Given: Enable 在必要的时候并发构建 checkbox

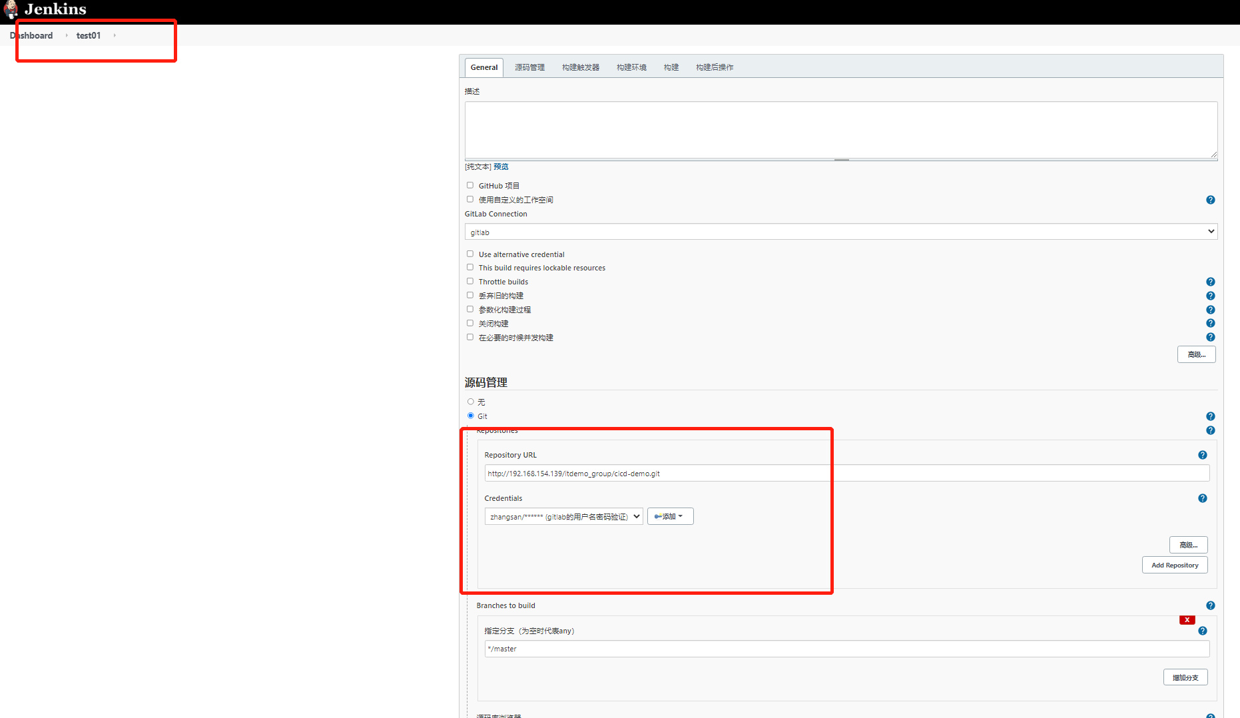Looking at the screenshot, I should point(470,337).
